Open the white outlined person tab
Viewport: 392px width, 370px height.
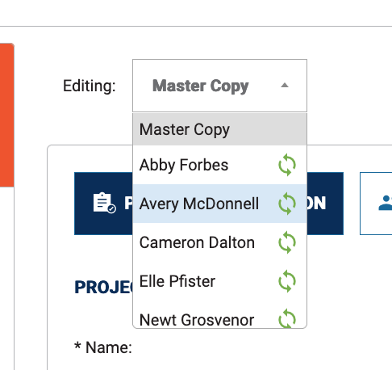[x=376, y=204]
